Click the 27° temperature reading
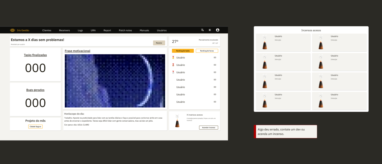Image resolution: width=382 pixels, height=164 pixels. [x=175, y=42]
